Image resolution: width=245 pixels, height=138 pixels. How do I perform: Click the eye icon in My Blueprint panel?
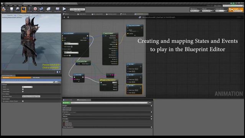pyautogui.click(x=150, y=103)
